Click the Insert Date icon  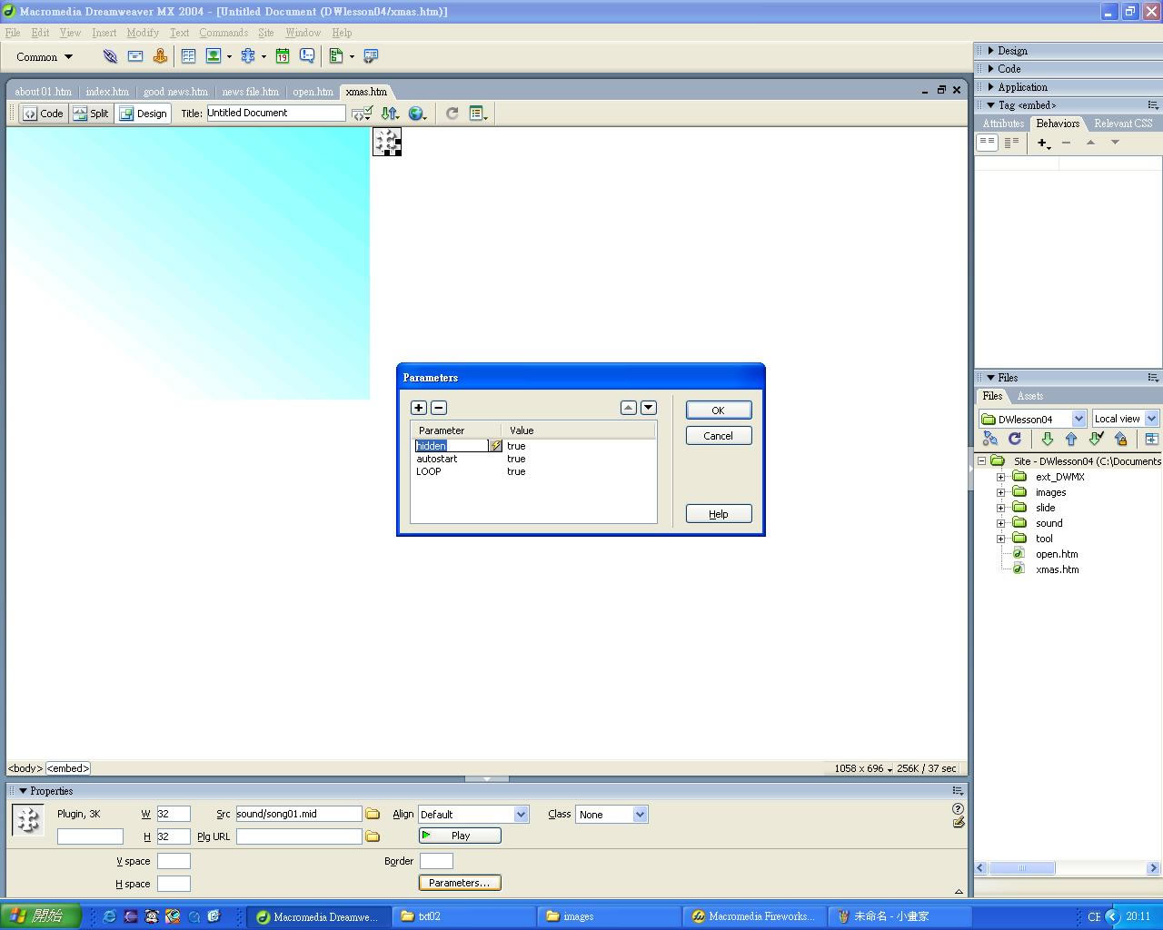tap(283, 56)
